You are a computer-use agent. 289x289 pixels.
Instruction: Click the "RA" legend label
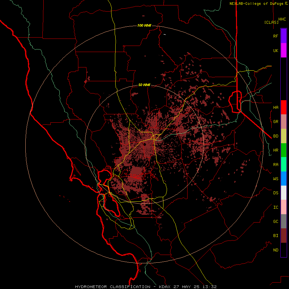pos(276,165)
